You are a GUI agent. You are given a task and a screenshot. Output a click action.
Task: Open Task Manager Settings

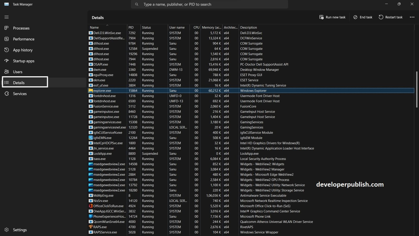click(x=20, y=230)
